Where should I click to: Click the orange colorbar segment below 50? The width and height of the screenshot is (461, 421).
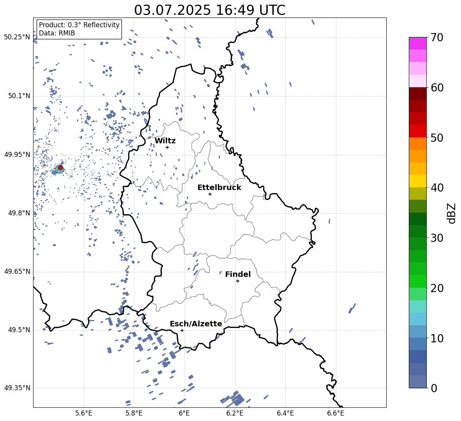click(418, 144)
